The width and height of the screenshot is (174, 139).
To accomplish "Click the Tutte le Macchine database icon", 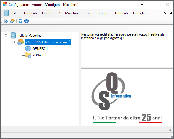I will [13, 36].
